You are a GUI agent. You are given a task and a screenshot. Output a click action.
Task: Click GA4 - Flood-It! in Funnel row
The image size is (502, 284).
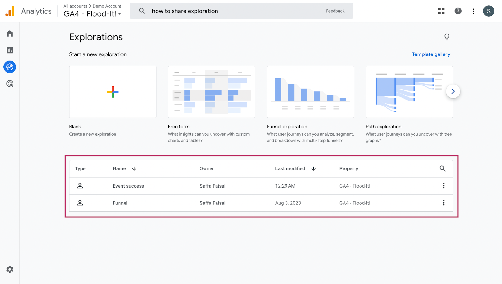click(355, 203)
